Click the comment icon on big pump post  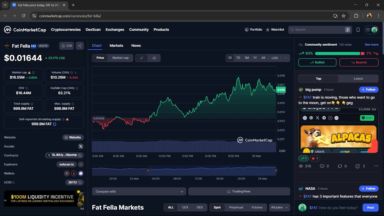click(322, 166)
